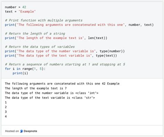Screen dimensions: 164x137
Task: Click output line showing number 3
Action: [x=6, y=112]
